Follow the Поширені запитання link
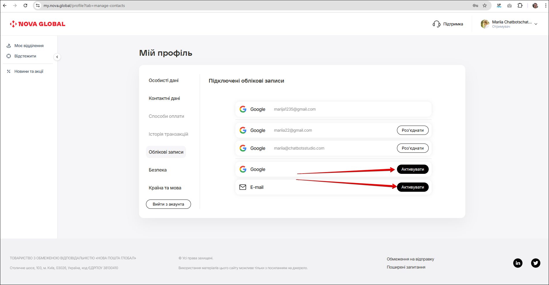Viewport: 549px width, 285px height. point(406,267)
